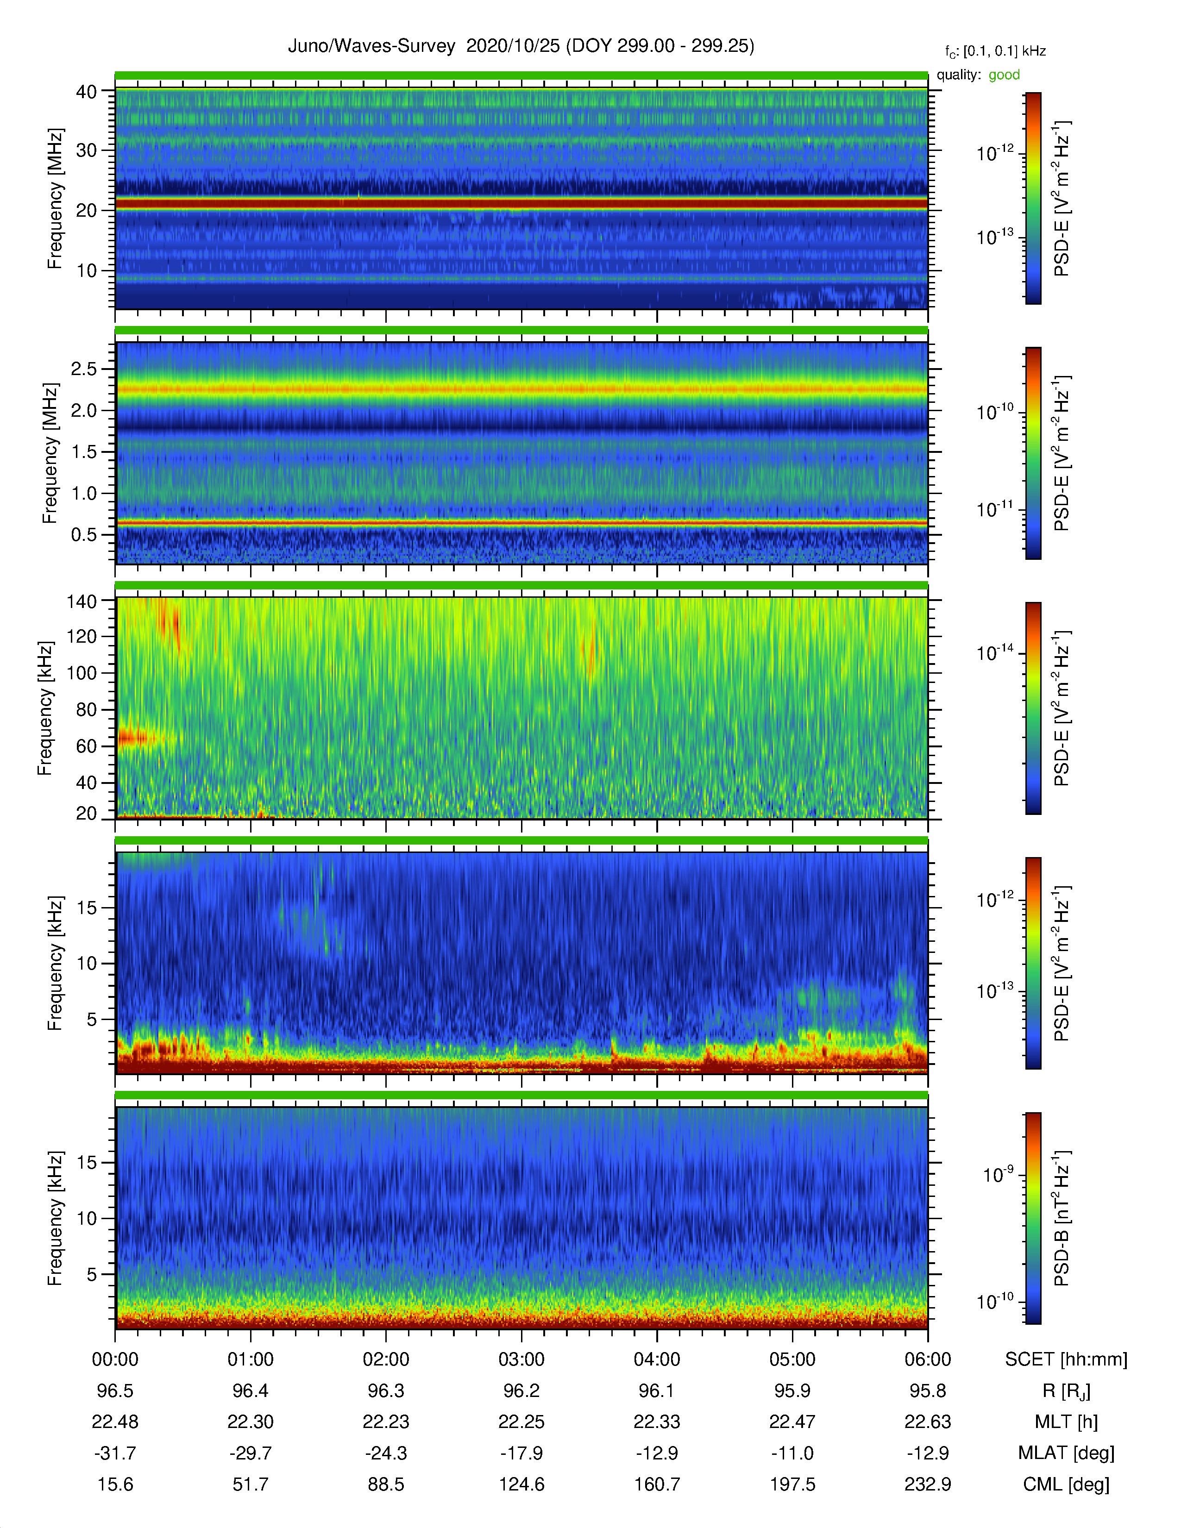Screen dimensions: 1181x1528
Task: Click the 05:00 SCET time tick label
Action: pos(792,1359)
